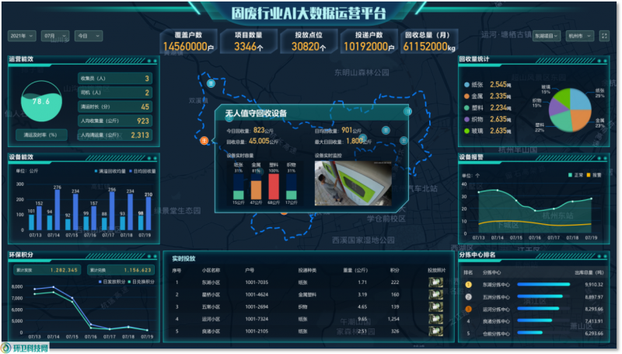Open the 杭州市 city dropdown
Screen dimensions: 622x354
pyautogui.click(x=579, y=36)
